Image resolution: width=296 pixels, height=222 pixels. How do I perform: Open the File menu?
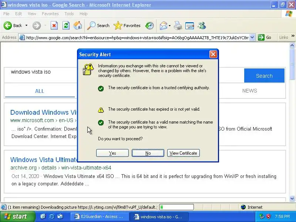click(6, 14)
